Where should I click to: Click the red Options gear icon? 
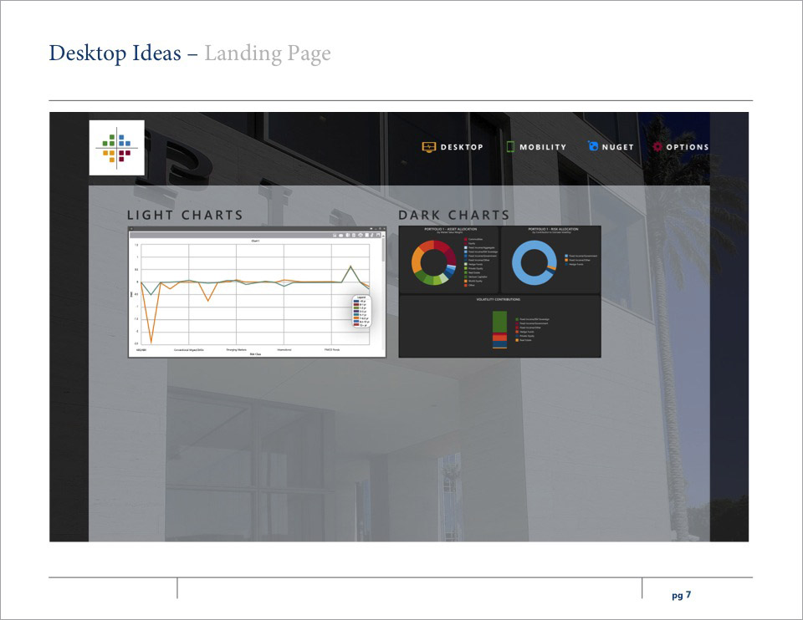click(657, 147)
